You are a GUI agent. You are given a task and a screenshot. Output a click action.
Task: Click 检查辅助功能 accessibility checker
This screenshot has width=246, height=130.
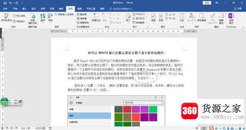32,19
